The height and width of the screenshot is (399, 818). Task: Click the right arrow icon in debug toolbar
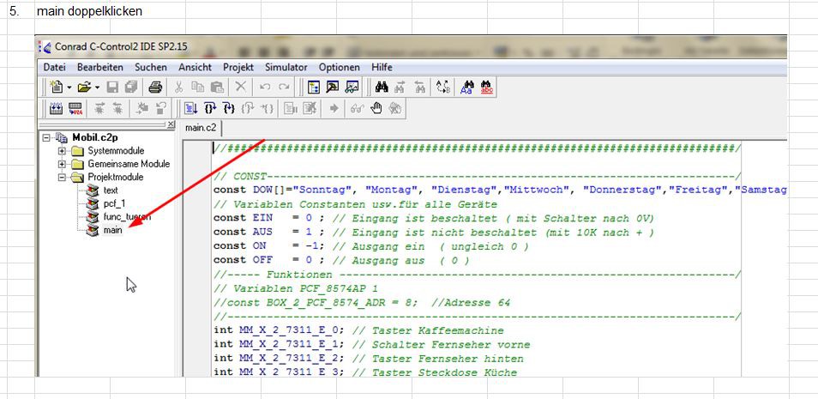click(334, 108)
